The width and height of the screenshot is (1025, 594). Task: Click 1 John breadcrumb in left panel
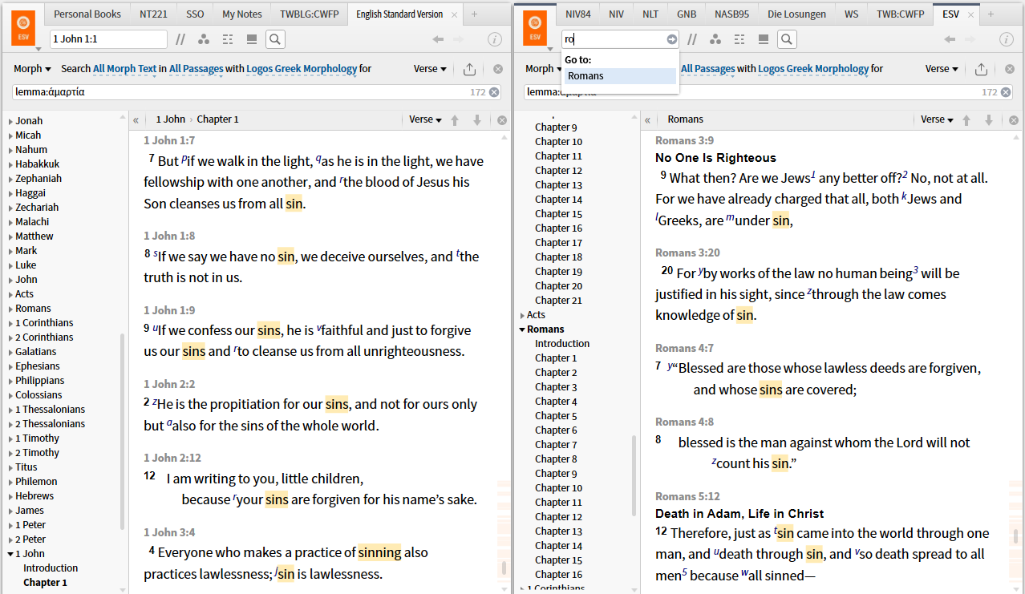tap(170, 119)
